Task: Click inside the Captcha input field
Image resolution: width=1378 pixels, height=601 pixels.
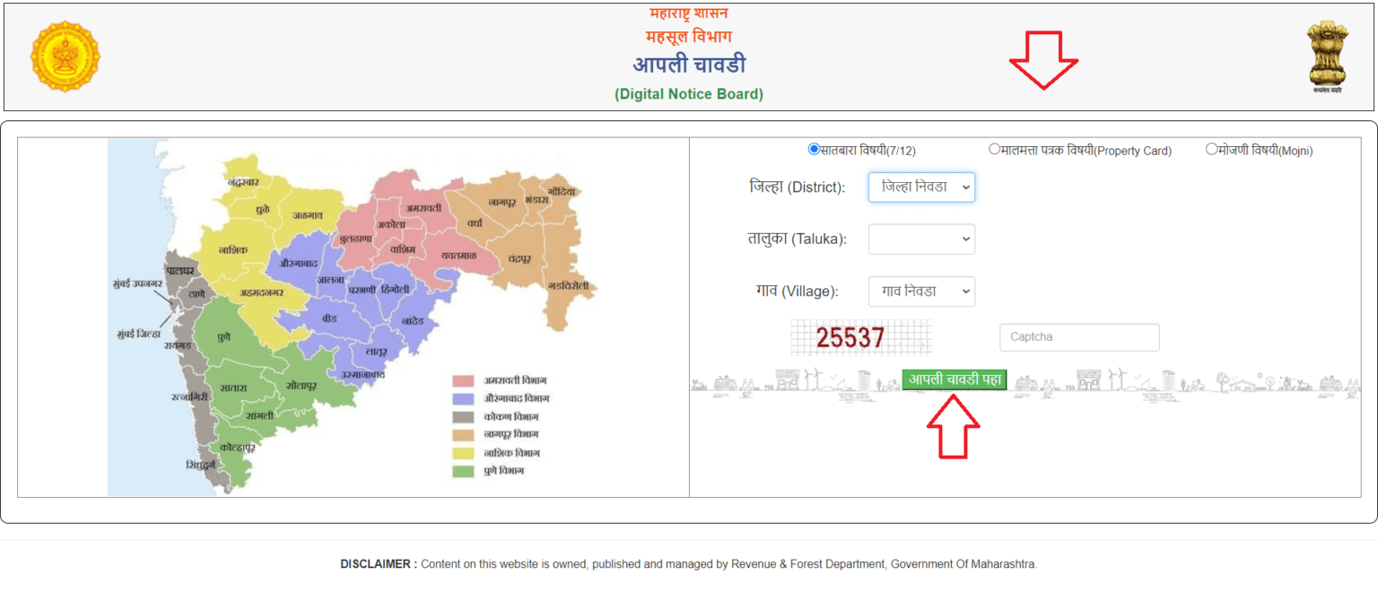Action: (x=1079, y=336)
